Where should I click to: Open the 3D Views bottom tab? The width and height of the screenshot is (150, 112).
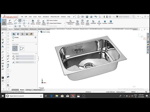click(x=29, y=90)
